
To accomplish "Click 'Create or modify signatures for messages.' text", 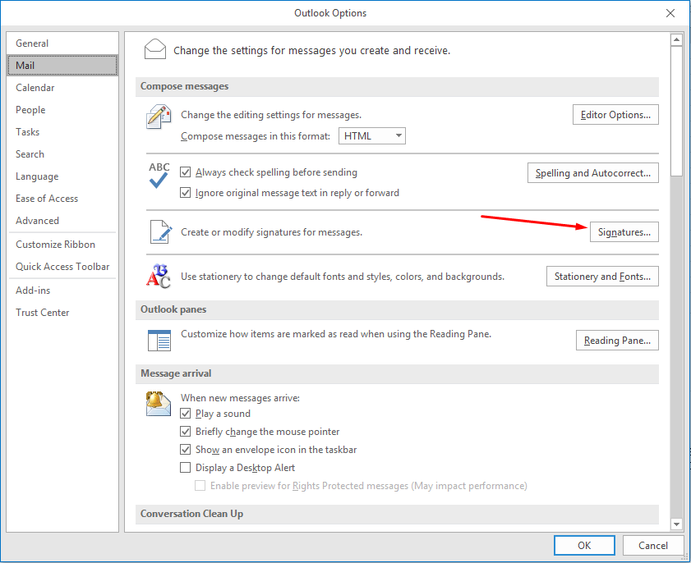I will (271, 232).
